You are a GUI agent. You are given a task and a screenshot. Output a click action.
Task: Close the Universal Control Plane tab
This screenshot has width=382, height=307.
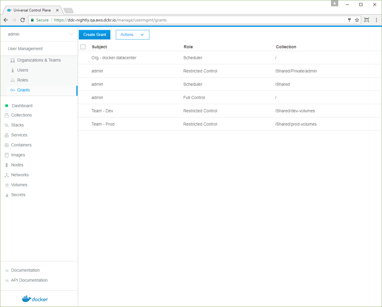[57, 10]
